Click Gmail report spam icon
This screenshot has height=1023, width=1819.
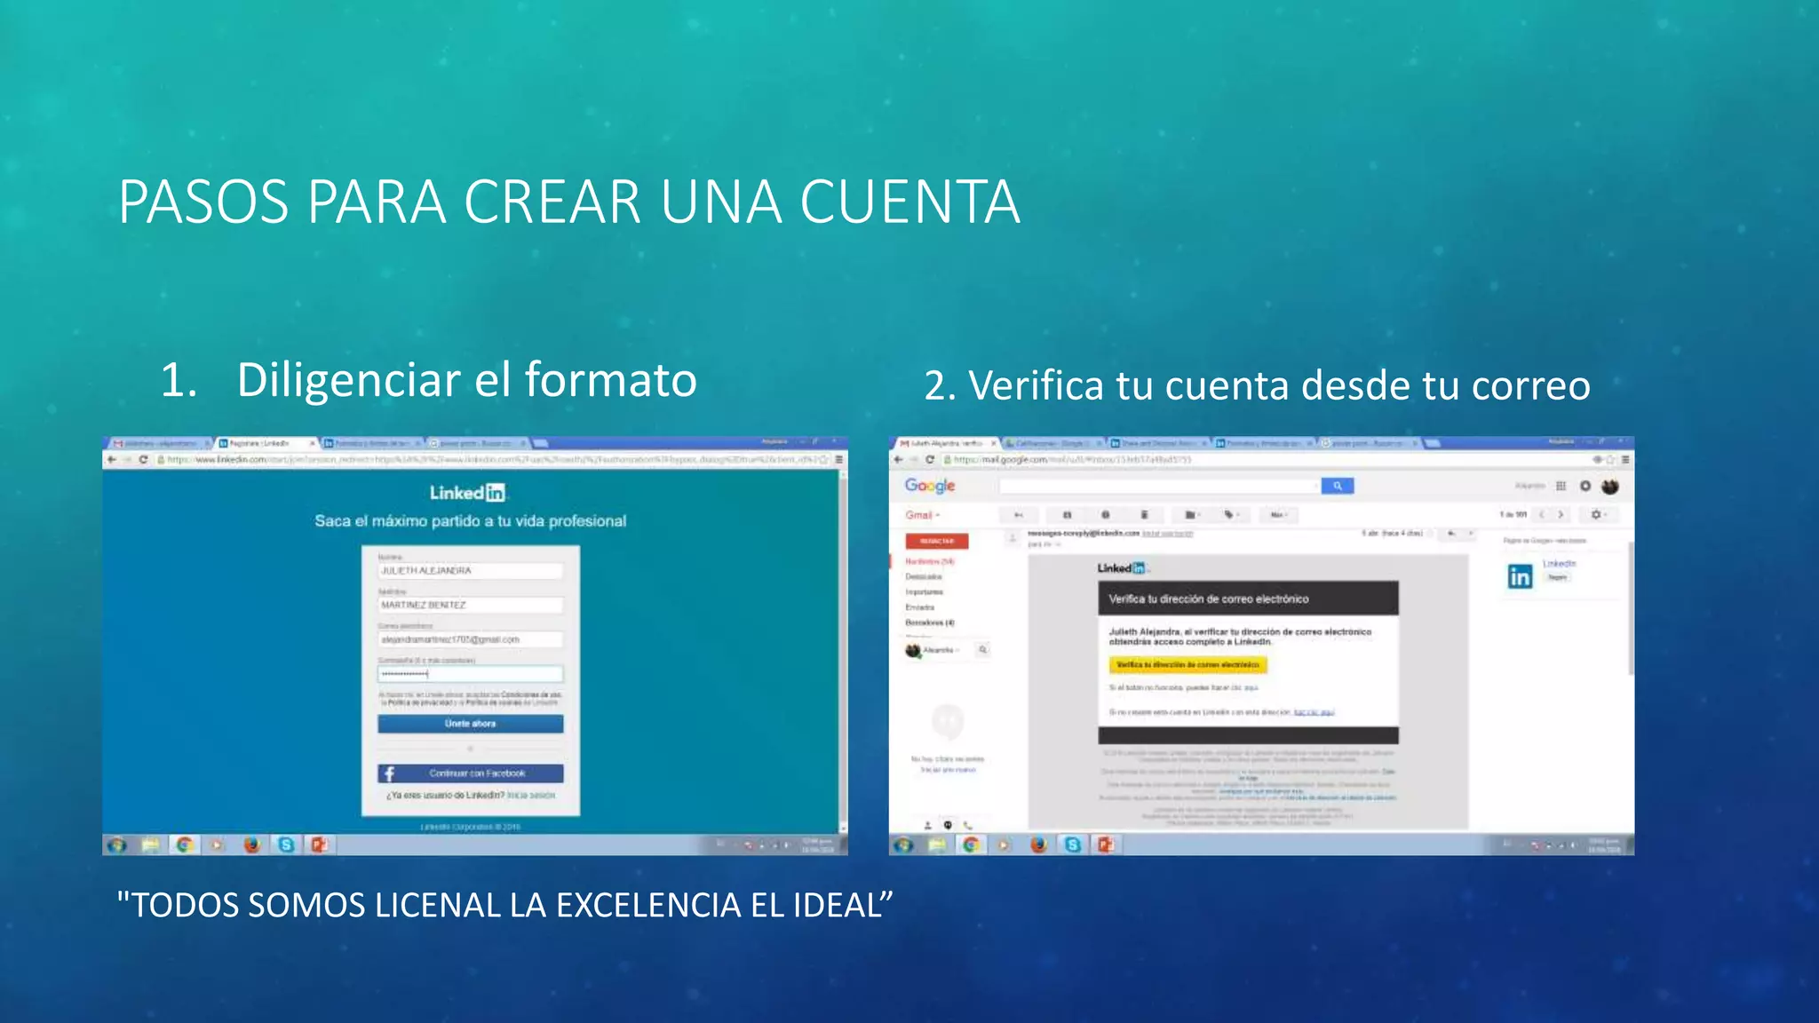1106,515
